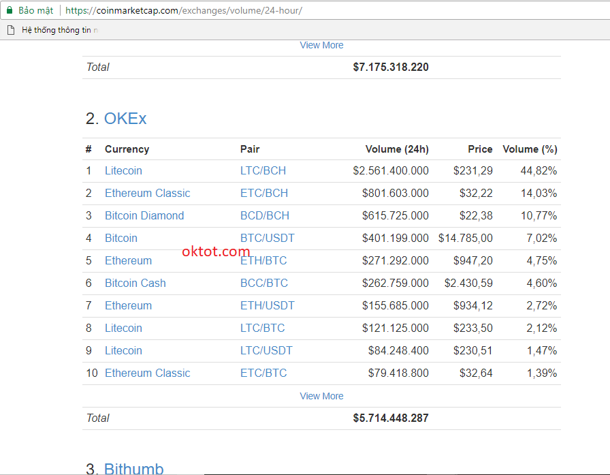Open Ethereum Classic link in row 10
Image resolution: width=610 pixels, height=475 pixels.
148,373
